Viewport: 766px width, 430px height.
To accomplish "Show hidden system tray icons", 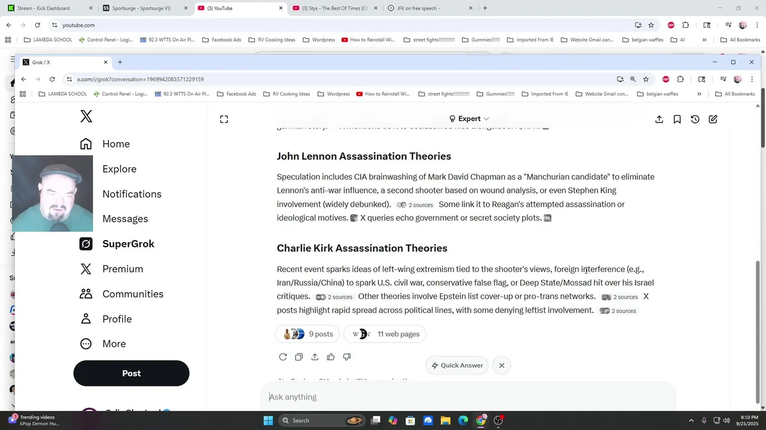I will pos(691,420).
